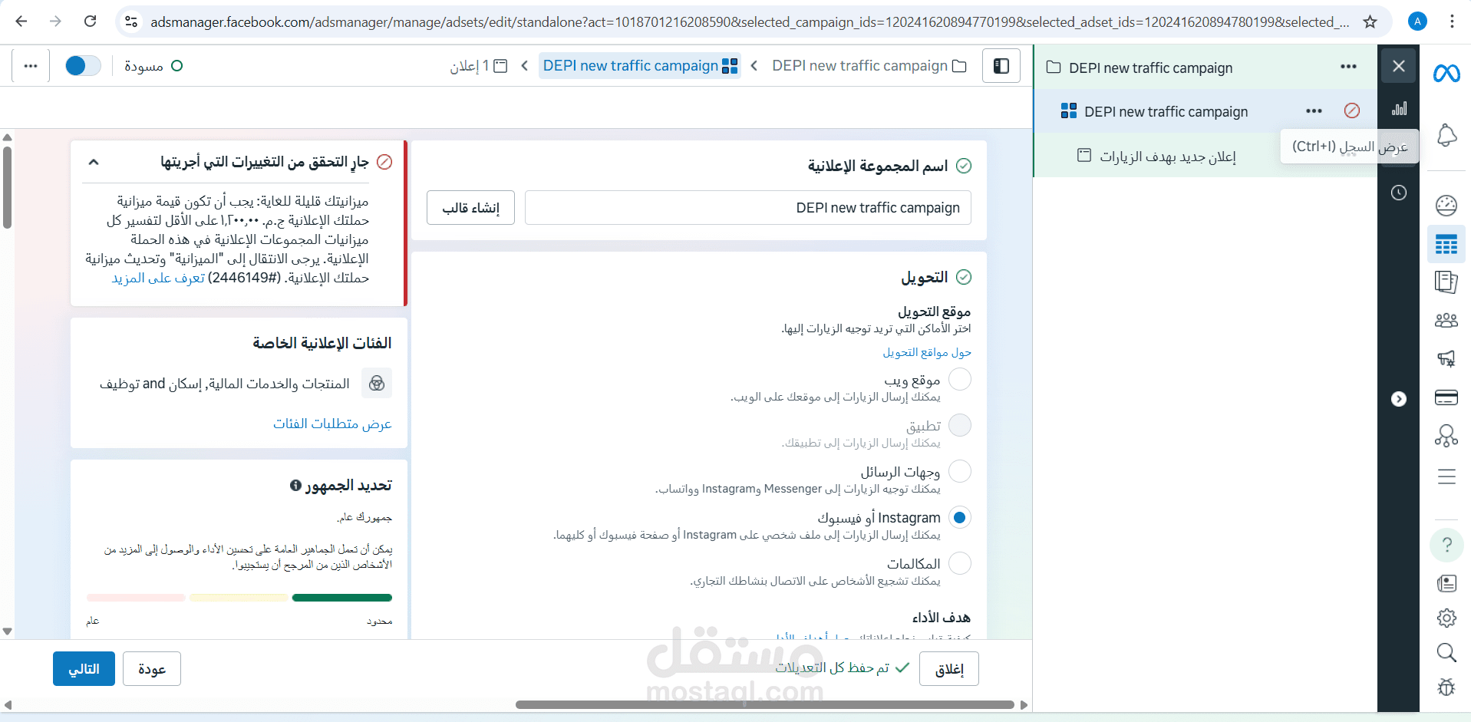
Task: Open عرض متطلبات الفئات link
Action: (332, 424)
